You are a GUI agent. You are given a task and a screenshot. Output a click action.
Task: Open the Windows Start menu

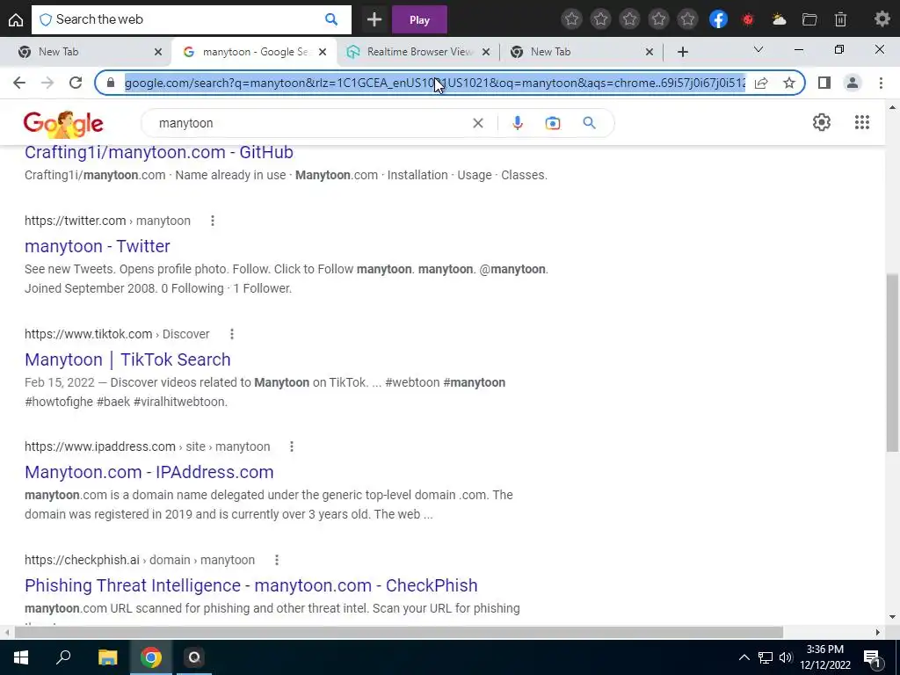[x=21, y=657]
